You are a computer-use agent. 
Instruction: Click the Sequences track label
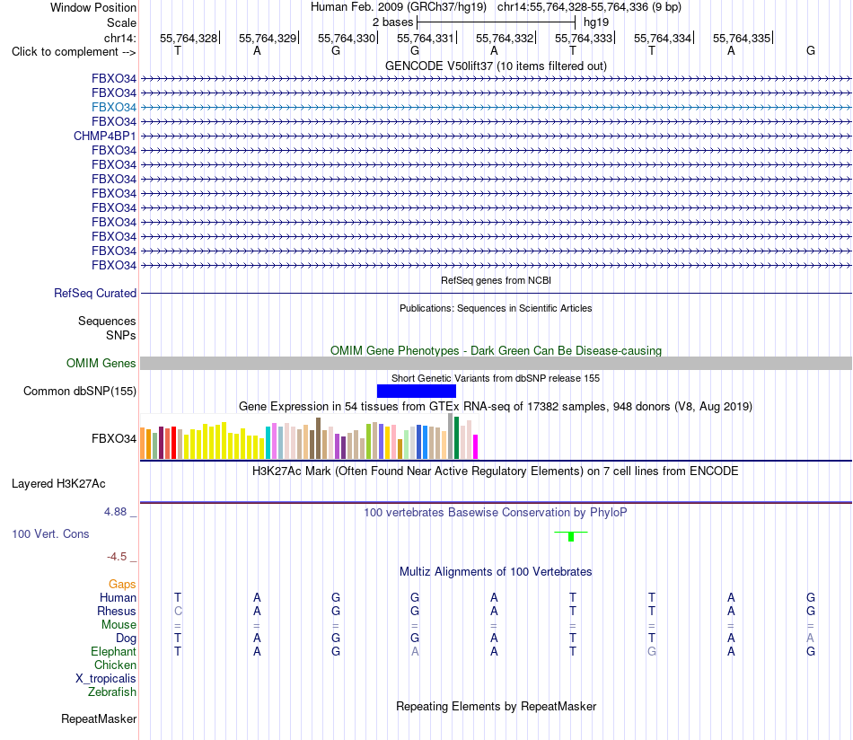coord(107,321)
